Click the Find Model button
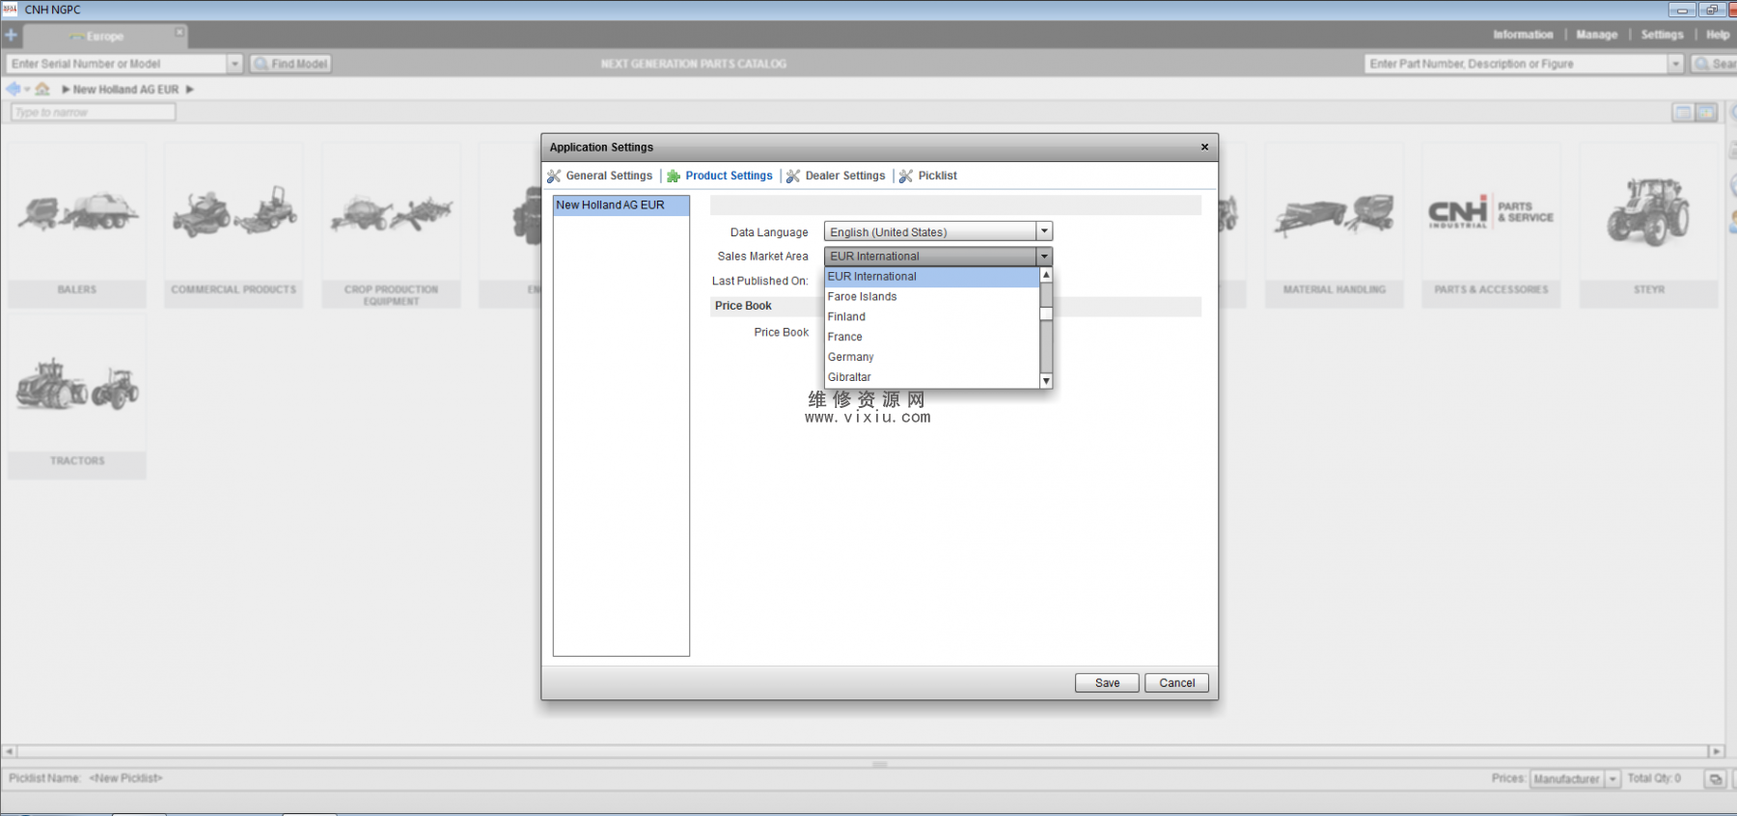1737x816 pixels. (290, 64)
